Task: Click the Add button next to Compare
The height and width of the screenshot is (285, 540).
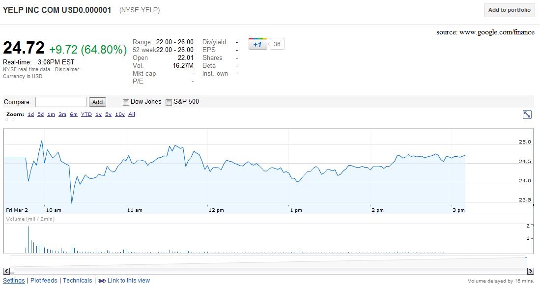Action: (97, 102)
